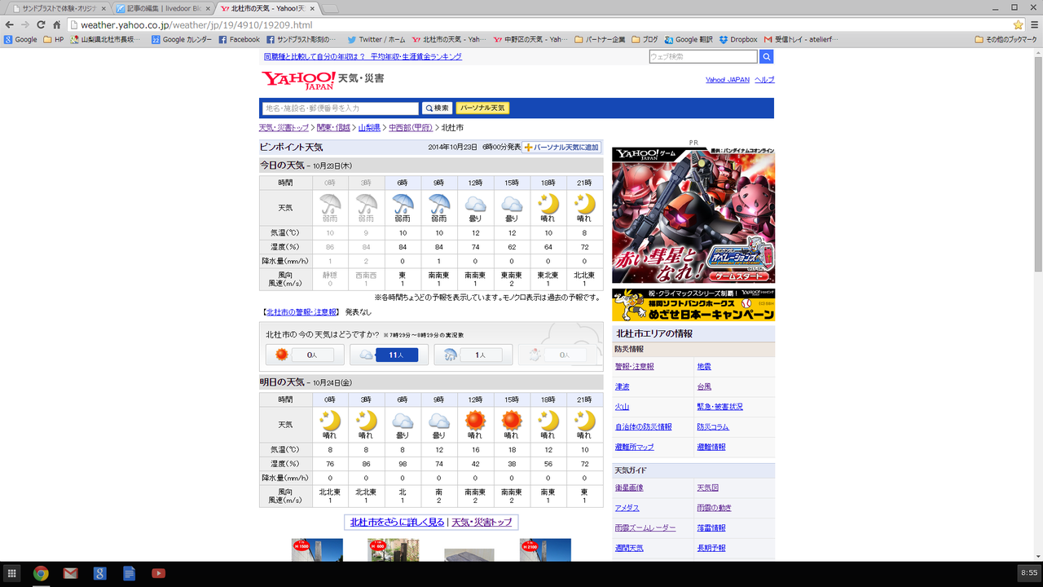Open the ブログ bookmark folder
Screen dimensions: 1043x587
coord(645,39)
